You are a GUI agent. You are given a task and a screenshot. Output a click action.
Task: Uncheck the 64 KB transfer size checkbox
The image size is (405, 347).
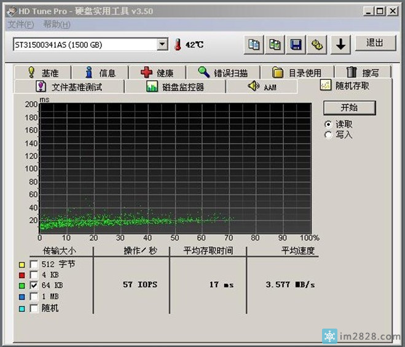(x=34, y=286)
